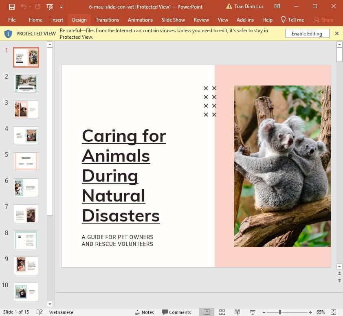Toggle the Comments pane
Screen dimensions: 343x316
tap(176, 312)
